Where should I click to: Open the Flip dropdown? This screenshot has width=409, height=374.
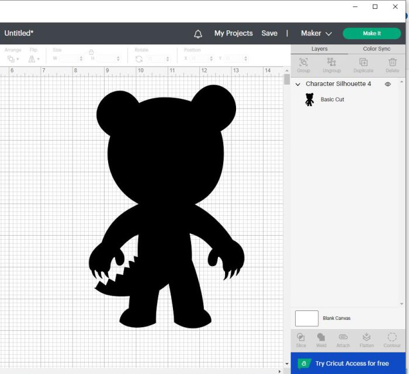coord(34,59)
